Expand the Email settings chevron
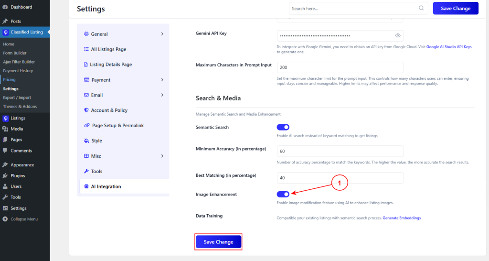 point(162,95)
